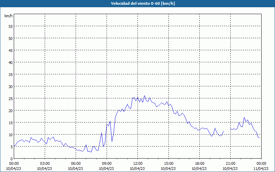Click the x-axis time label '09:00'
The image size is (275, 172).
(107, 164)
